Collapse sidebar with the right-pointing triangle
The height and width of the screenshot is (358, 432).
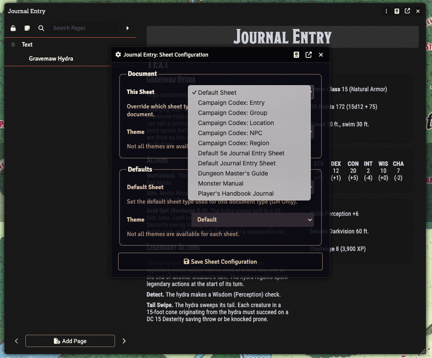(x=128, y=28)
